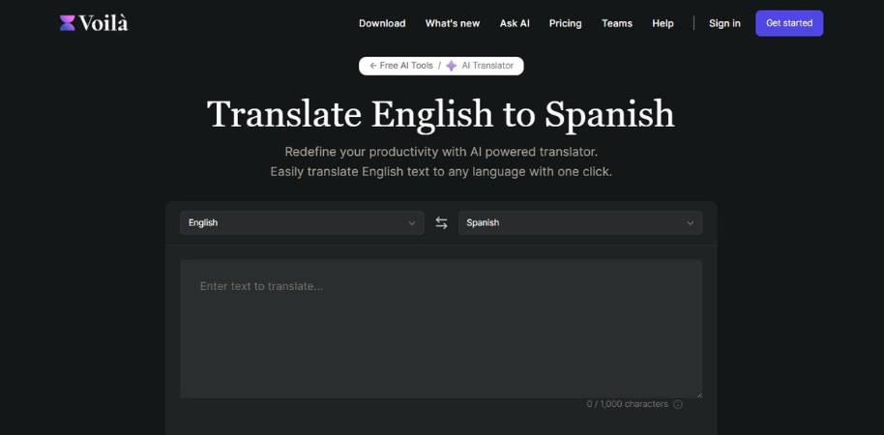Click the back arrow in the breadcrumb

[x=372, y=66]
